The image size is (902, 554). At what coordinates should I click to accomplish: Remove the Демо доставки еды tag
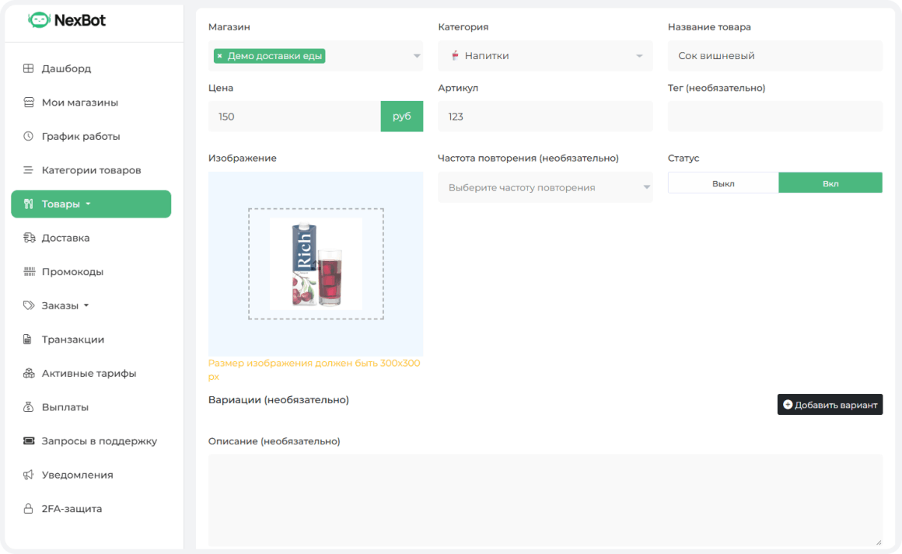click(x=220, y=56)
